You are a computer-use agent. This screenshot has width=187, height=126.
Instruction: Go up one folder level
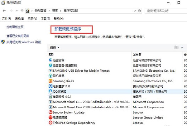(x=22, y=11)
